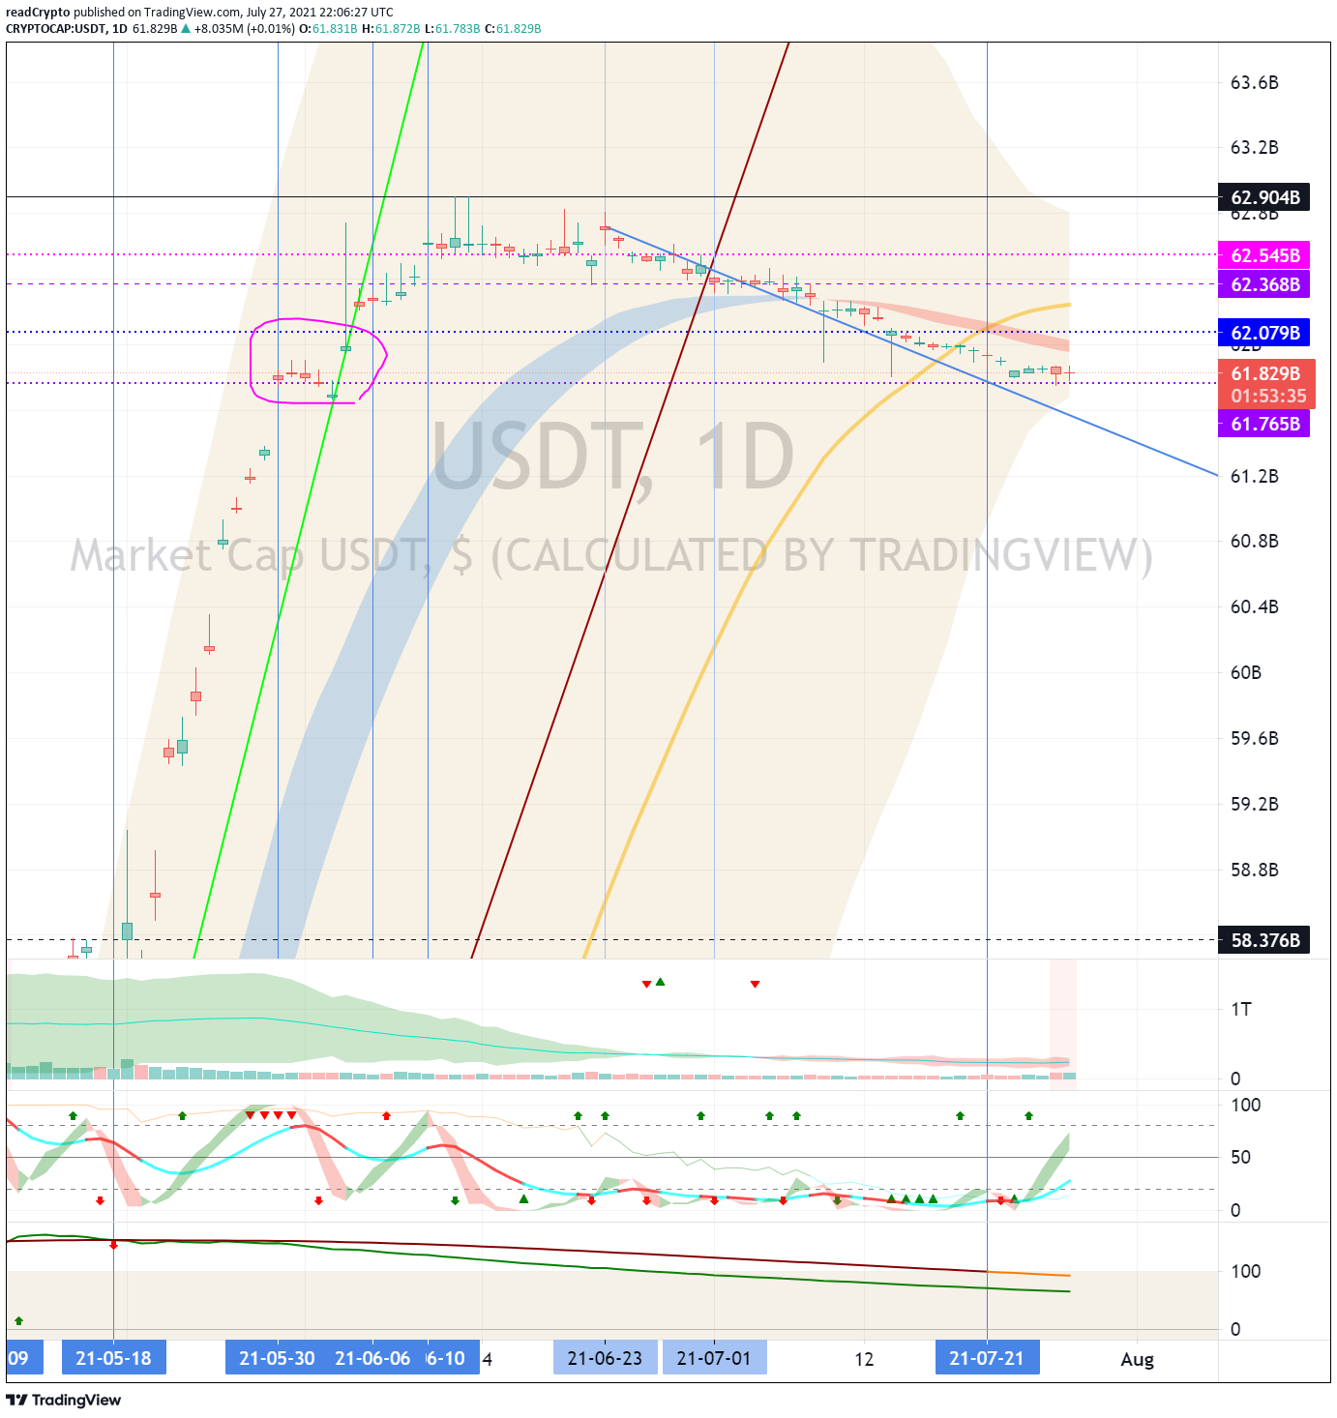Image resolution: width=1337 pixels, height=1418 pixels.
Task: Select the 21-05-30 date marker
Action: click(x=277, y=1358)
